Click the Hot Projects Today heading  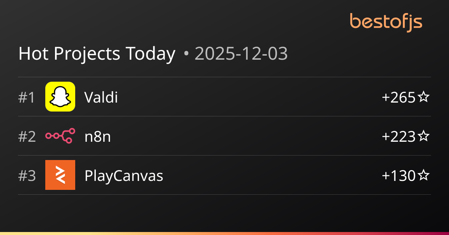click(x=97, y=54)
